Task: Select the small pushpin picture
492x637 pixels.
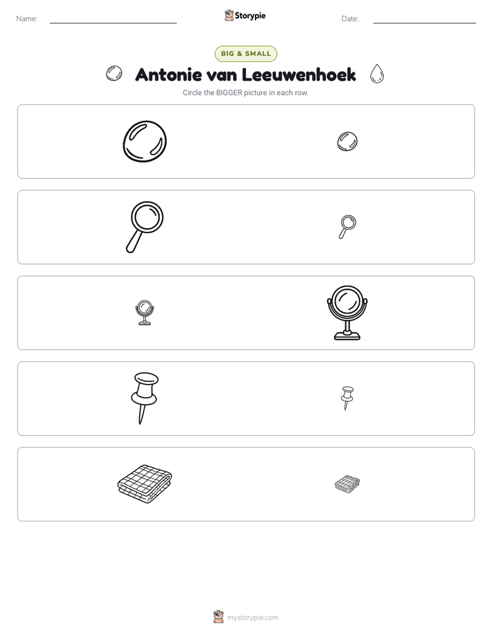Action: click(347, 398)
